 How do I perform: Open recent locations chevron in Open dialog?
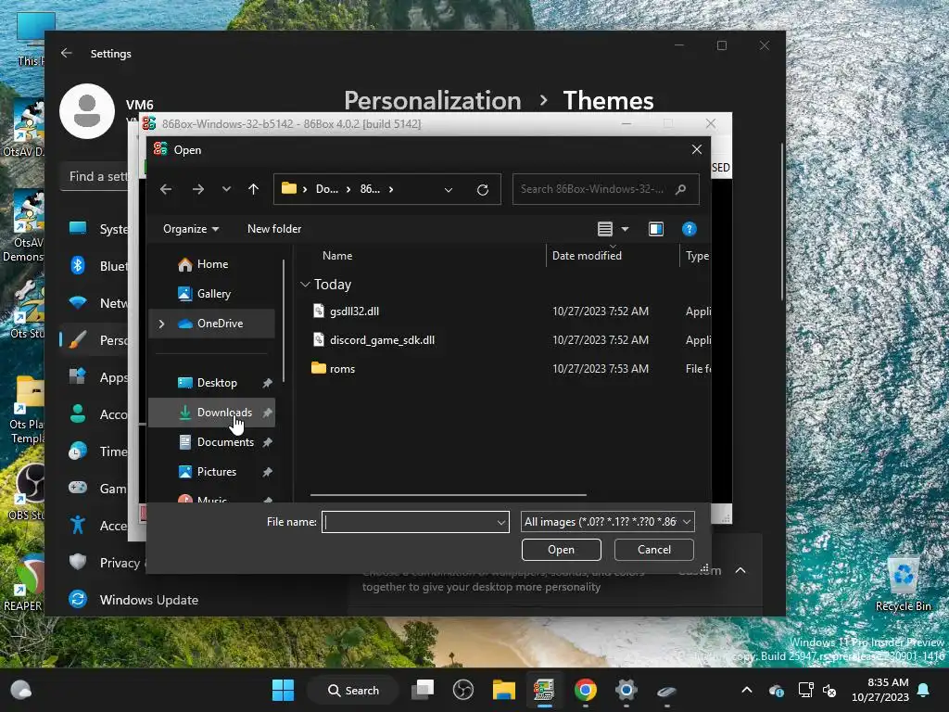click(226, 189)
